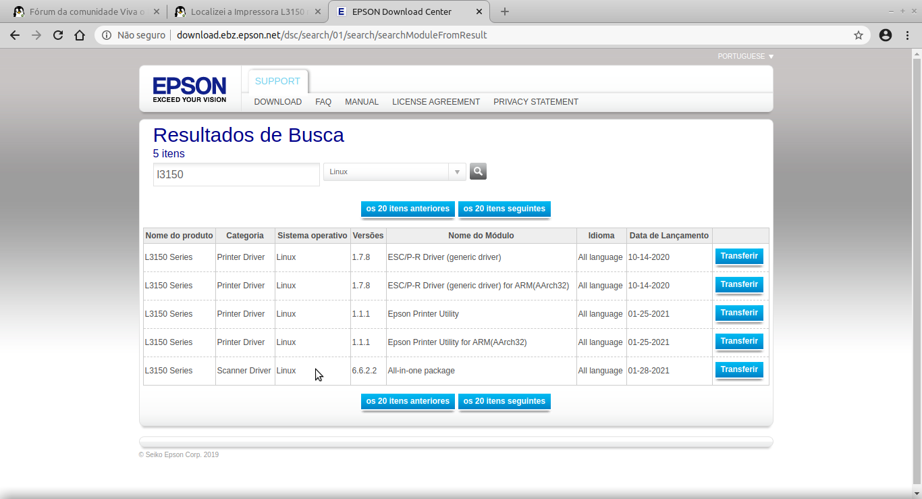Click 'ESC/P-R Driver (generic driver)' module name

point(444,257)
